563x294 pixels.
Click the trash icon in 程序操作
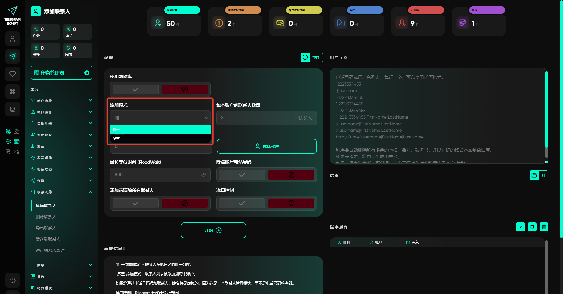tap(544, 227)
